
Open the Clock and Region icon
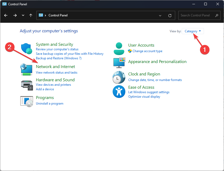click(119, 77)
